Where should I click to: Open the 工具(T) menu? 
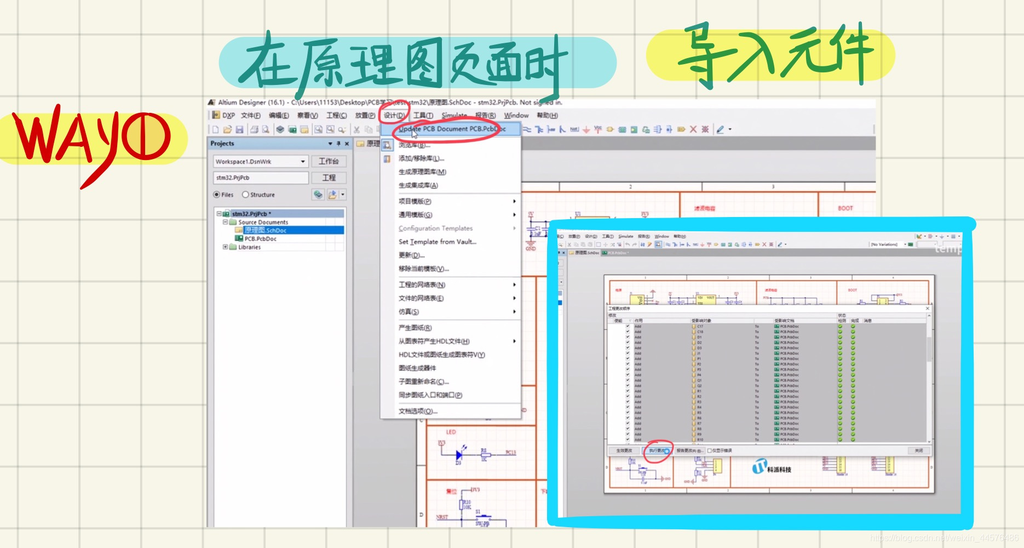click(423, 115)
